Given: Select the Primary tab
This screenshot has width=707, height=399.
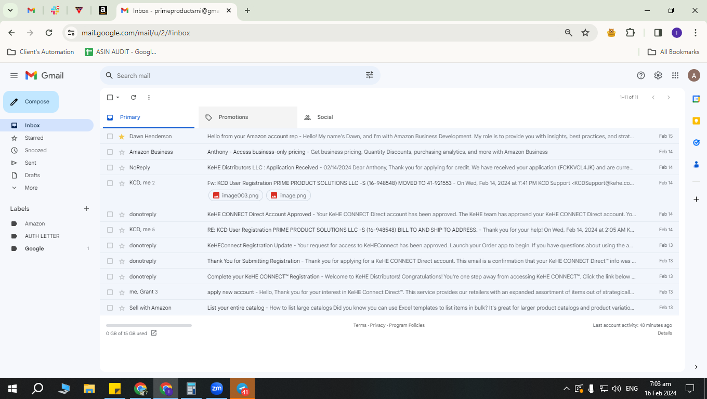Looking at the screenshot, I should [x=149, y=117].
